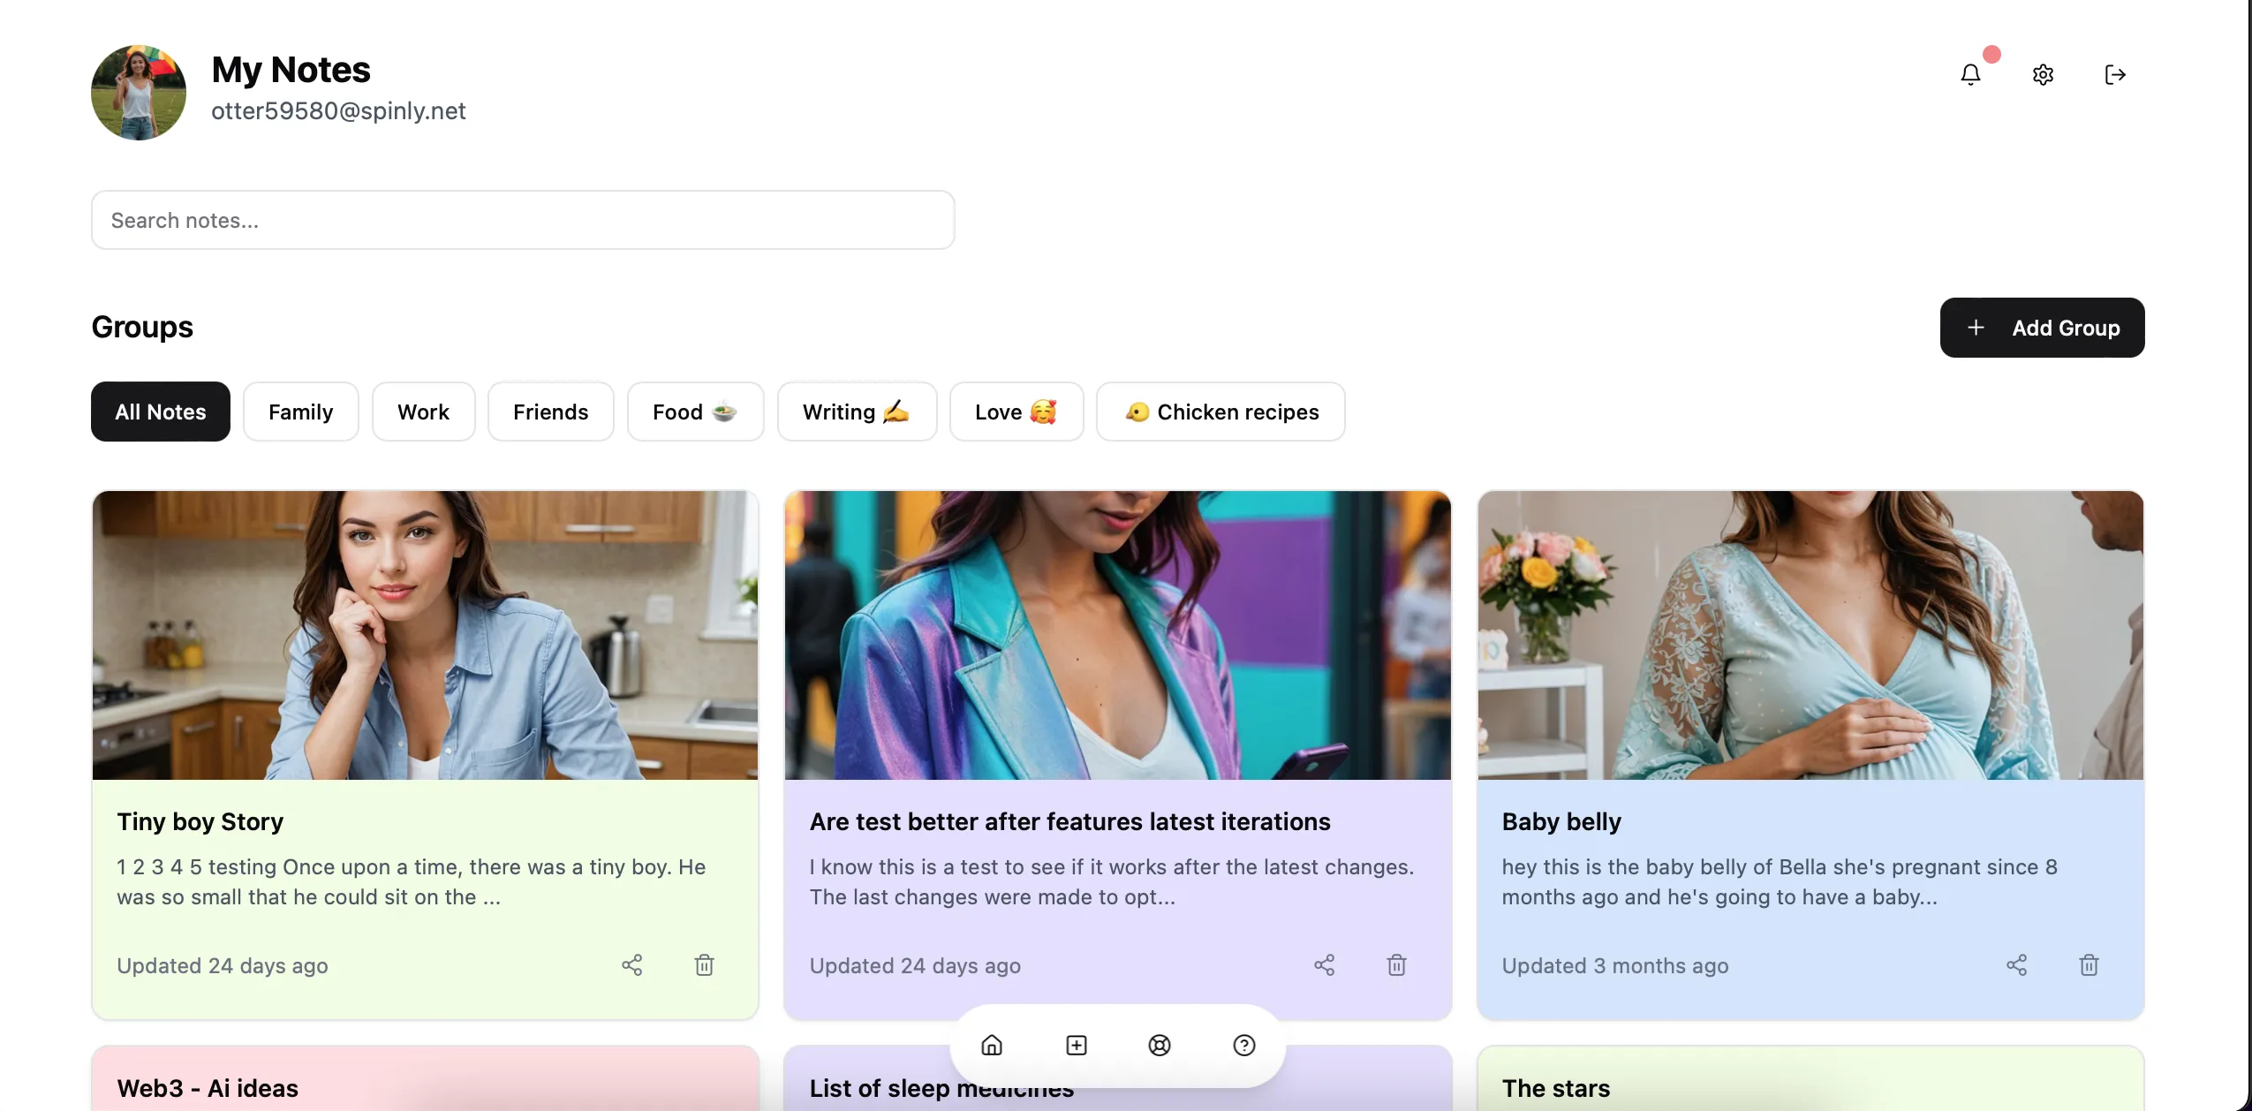Open settings gear icon
Screen dimensions: 2252x1111
[2043, 74]
